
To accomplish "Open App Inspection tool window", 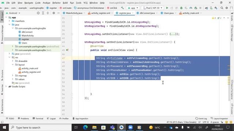I will [80, 118].
